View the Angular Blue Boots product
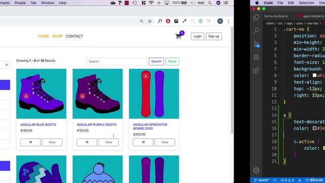325x183 pixels. click(x=52, y=142)
